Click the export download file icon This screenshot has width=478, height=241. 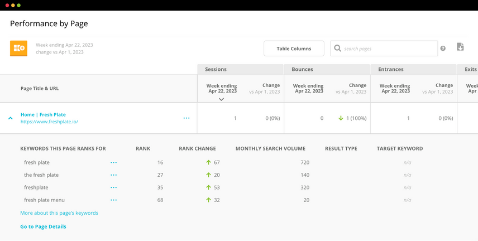[460, 47]
